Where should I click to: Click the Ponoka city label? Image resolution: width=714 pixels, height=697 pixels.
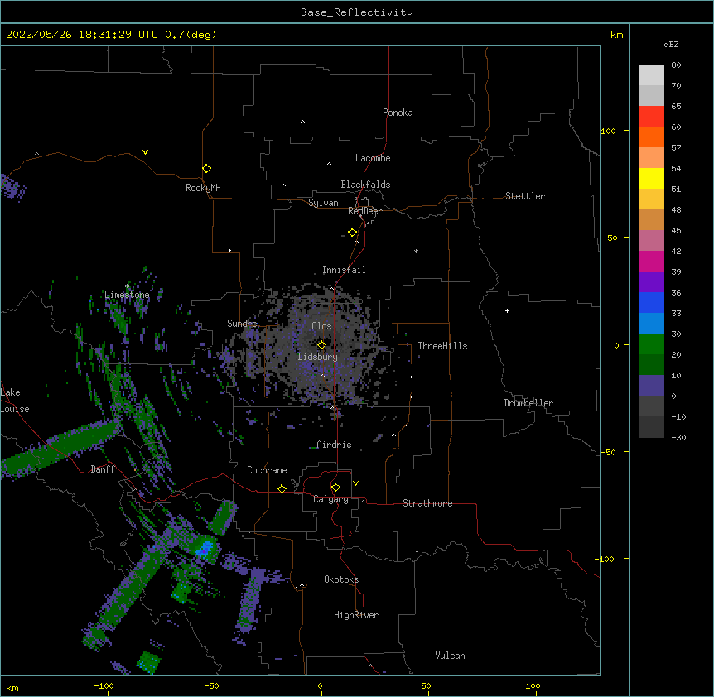(x=398, y=113)
